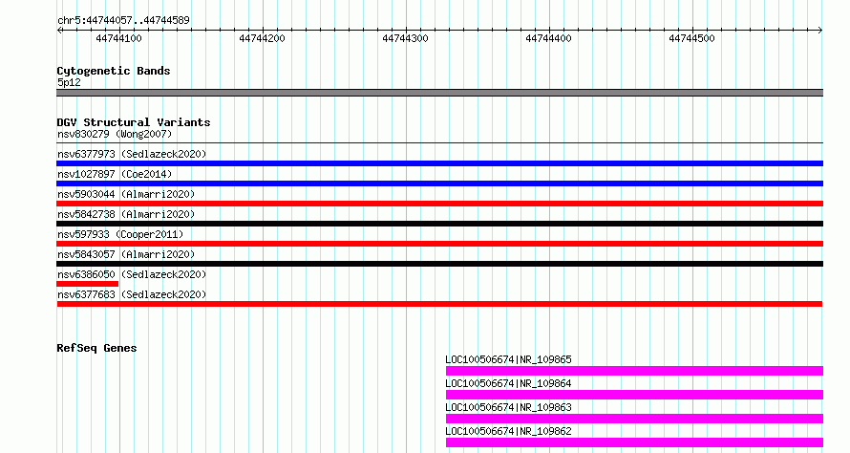Select the red bar under nsv597933
The image size is (850, 453).
click(x=439, y=244)
